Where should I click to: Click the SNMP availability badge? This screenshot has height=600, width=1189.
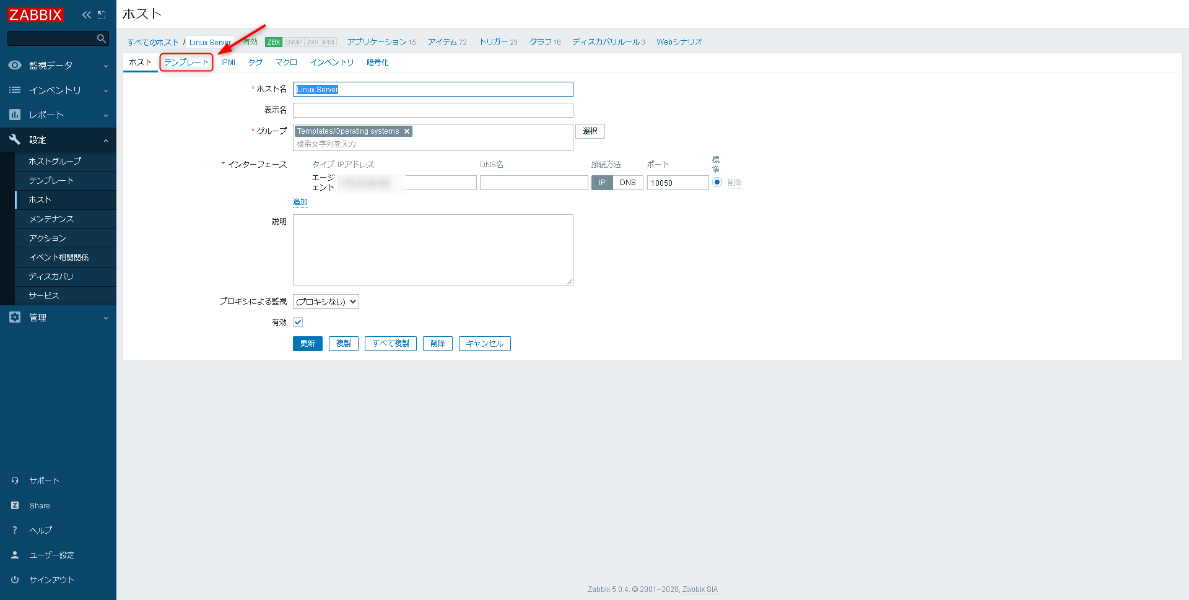point(293,42)
